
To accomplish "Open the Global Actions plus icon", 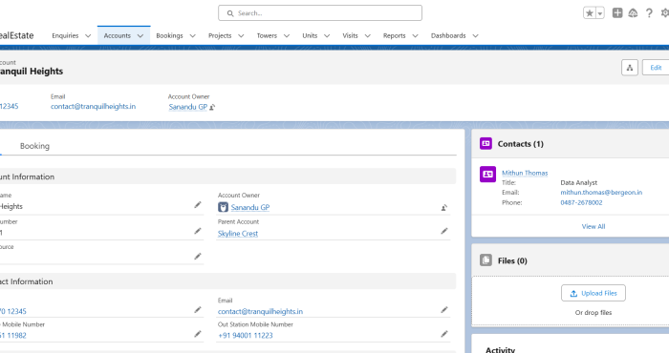I will click(617, 13).
